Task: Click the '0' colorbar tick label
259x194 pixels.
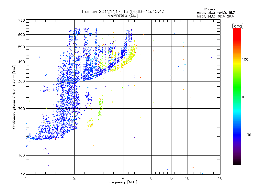Action: pyautogui.click(x=243, y=97)
